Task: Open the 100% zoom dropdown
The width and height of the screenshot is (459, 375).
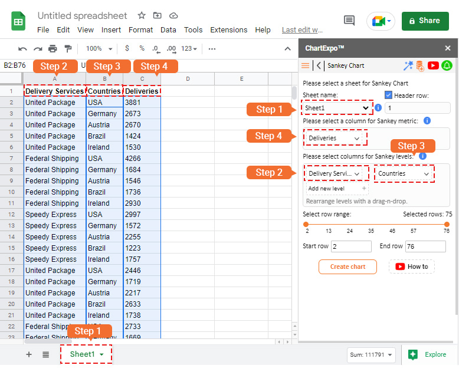Action: (99, 48)
